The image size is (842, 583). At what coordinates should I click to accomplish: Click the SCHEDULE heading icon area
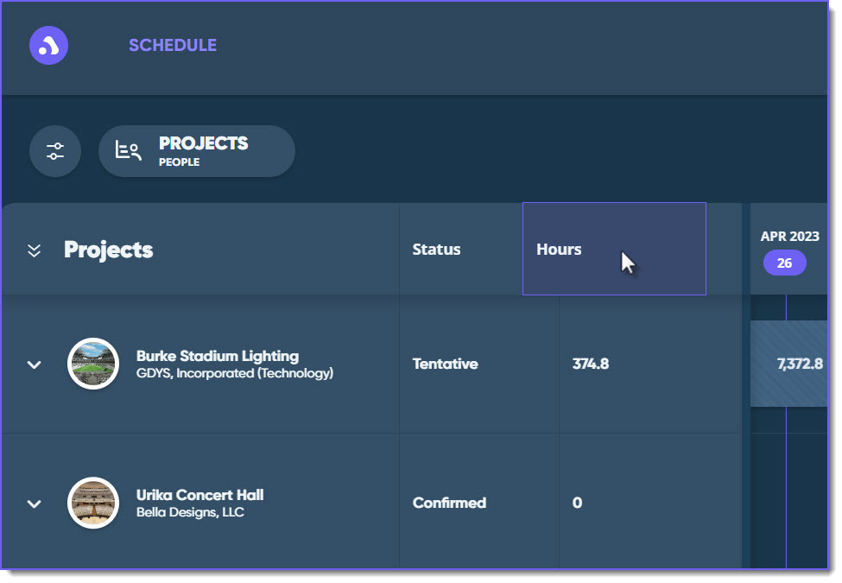pos(173,45)
